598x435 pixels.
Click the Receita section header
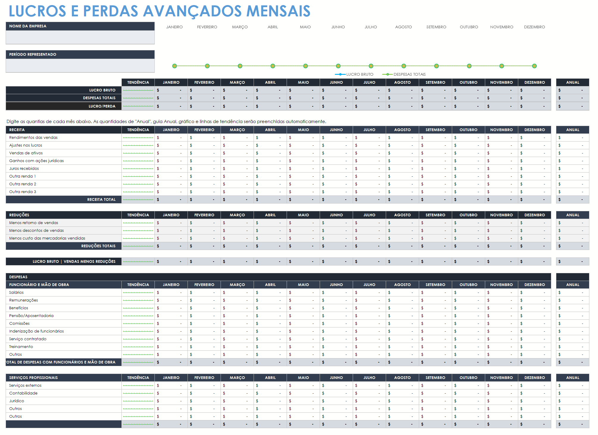point(64,130)
